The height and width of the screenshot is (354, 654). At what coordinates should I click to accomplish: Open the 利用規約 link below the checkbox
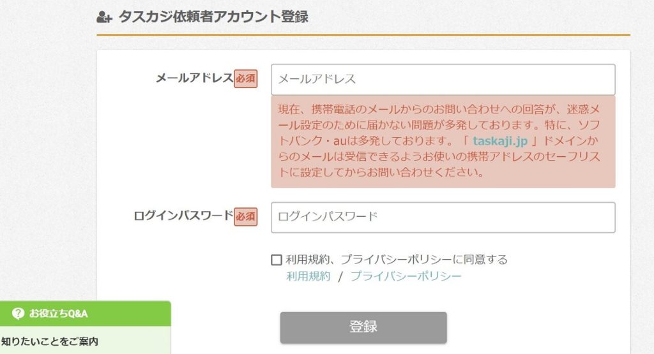coord(308,276)
